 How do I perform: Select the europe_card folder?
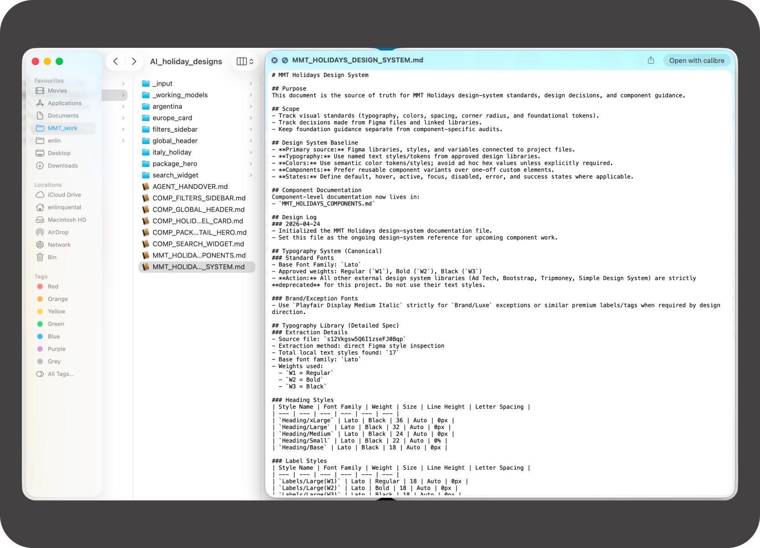[x=197, y=118]
